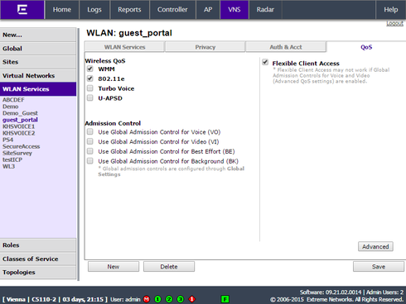Open the Radar menu

(x=265, y=10)
